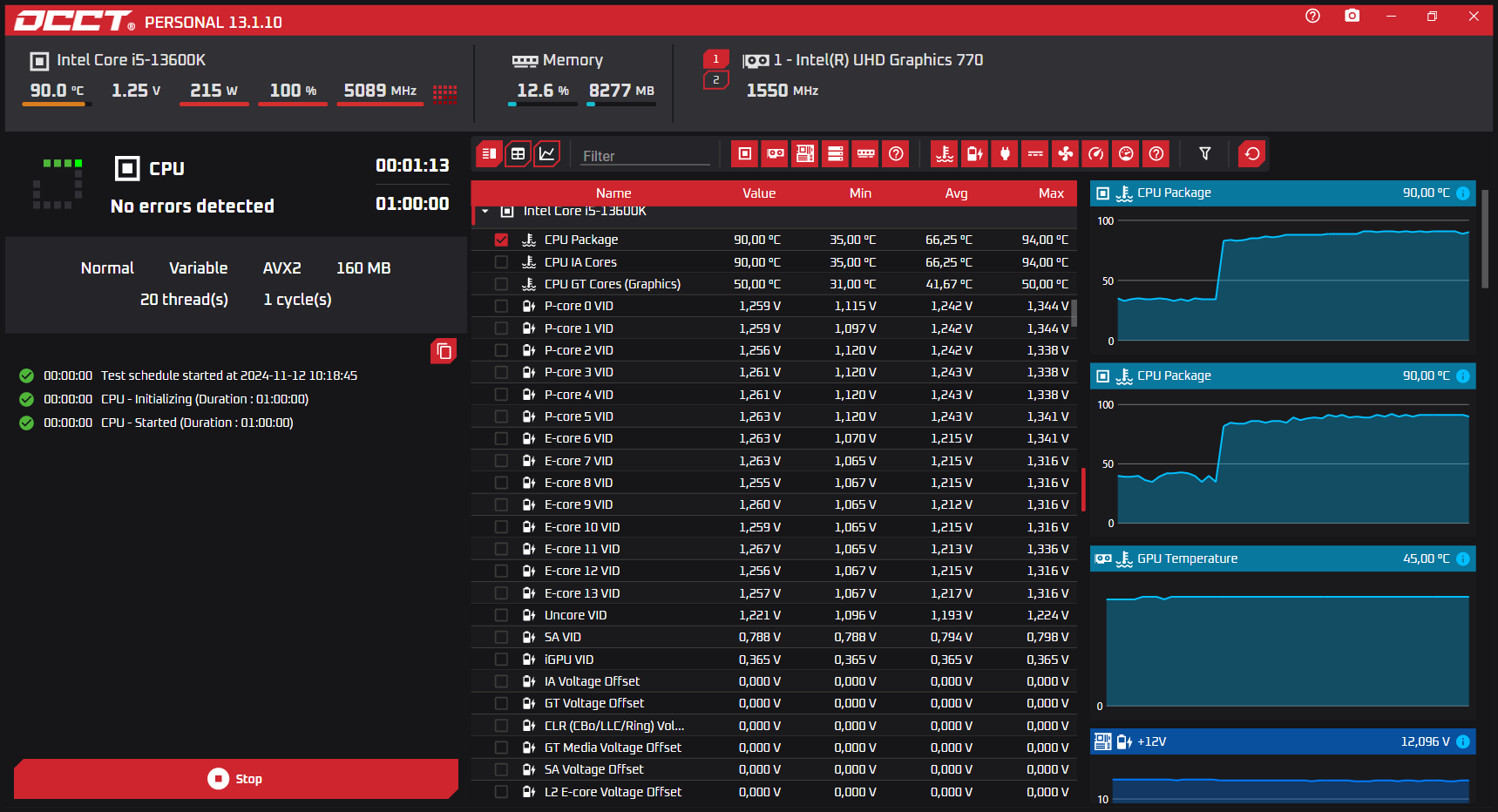Toggle the storage sensor filter
Image resolution: width=1498 pixels, height=812 pixels.
click(x=835, y=154)
